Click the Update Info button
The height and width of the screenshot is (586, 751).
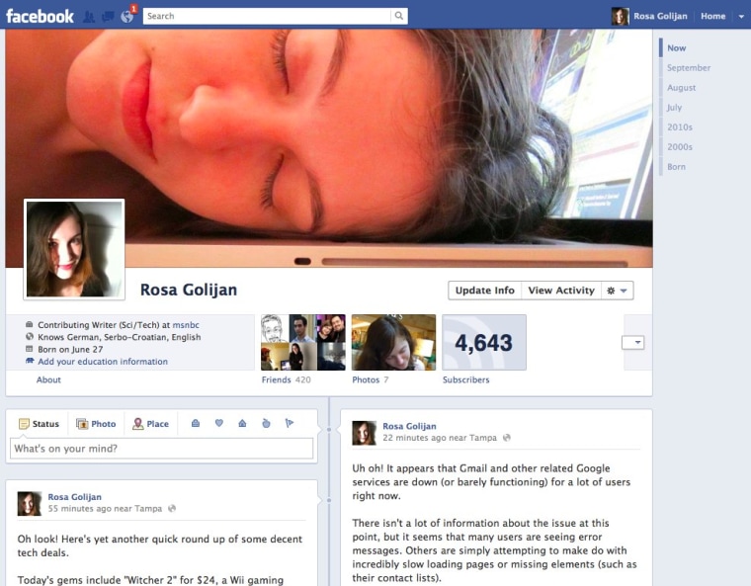click(x=485, y=291)
